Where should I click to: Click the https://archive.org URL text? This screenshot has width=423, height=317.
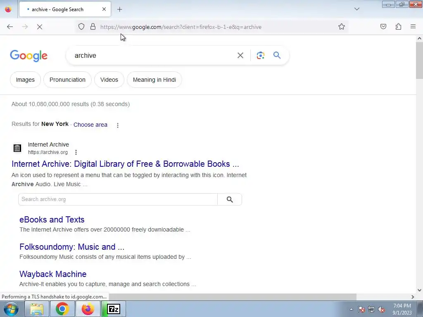pyautogui.click(x=48, y=152)
